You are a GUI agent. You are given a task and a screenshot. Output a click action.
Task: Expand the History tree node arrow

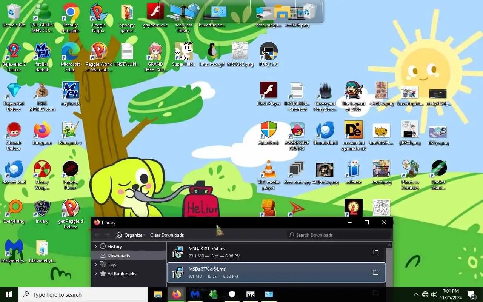click(x=96, y=246)
